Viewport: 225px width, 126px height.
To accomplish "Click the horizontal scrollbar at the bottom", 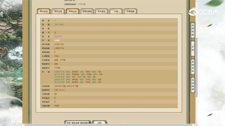I will click(x=105, y=125).
